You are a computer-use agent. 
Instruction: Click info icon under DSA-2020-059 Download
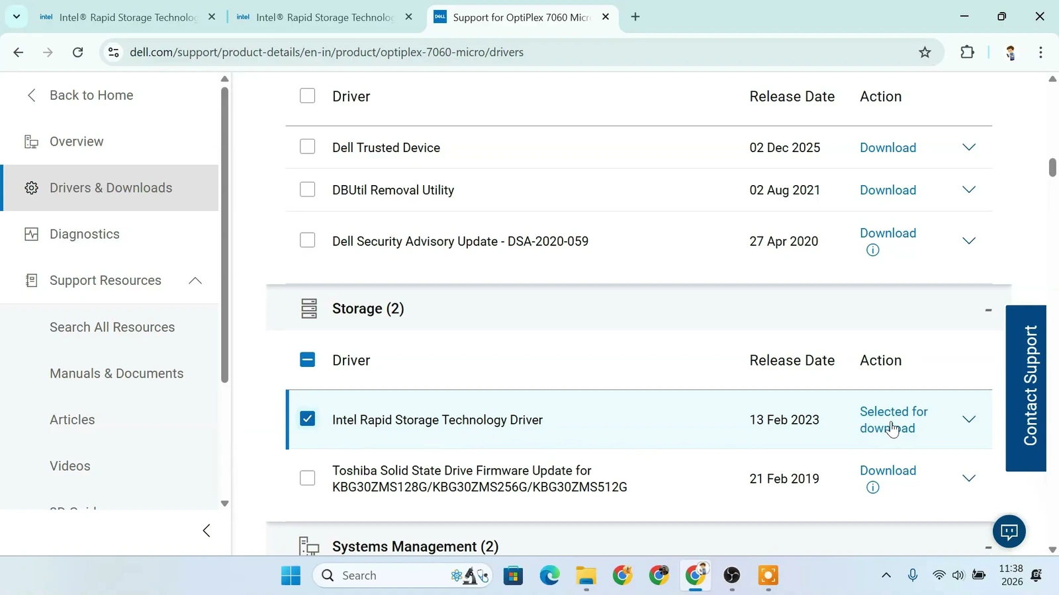pos(872,250)
